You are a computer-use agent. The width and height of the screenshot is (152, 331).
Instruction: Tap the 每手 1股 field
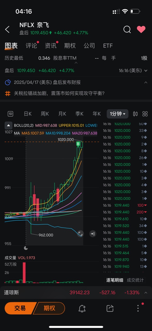click(x=125, y=58)
